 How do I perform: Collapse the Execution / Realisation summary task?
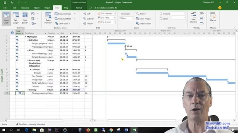28,61
